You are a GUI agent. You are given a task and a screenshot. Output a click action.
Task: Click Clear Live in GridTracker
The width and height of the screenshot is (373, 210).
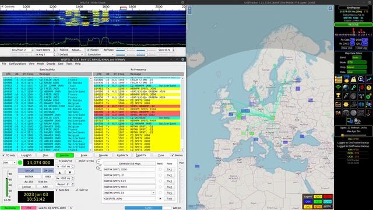pyautogui.click(x=347, y=48)
